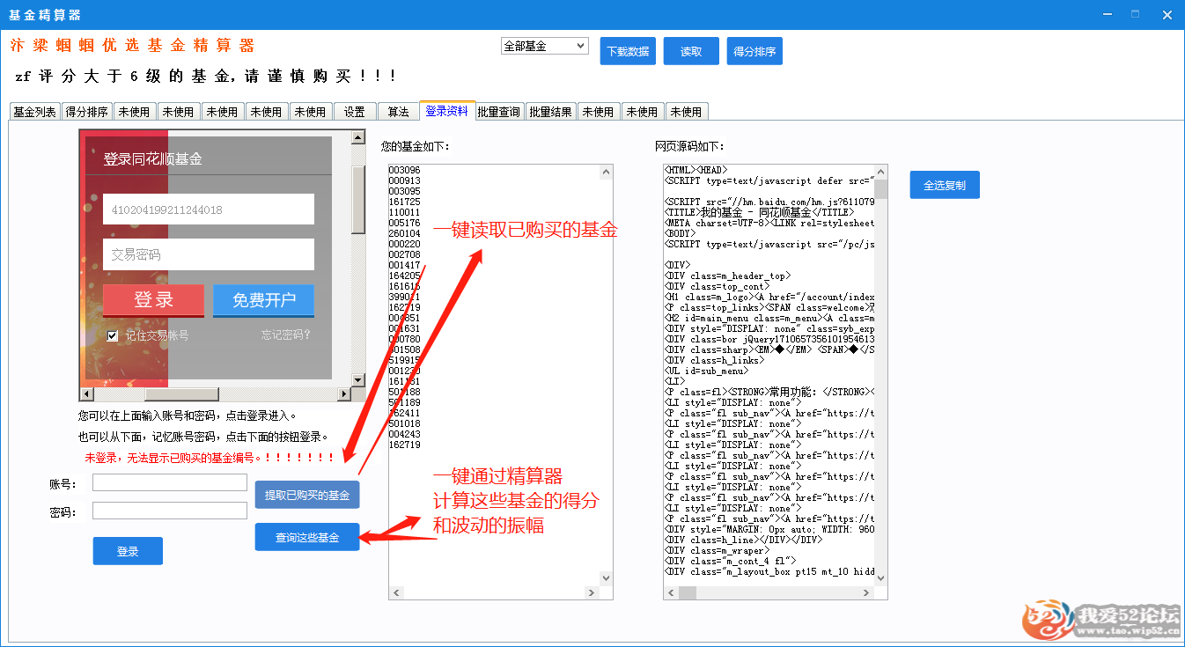Click fund list scroll-up arrow
The image size is (1185, 647).
(606, 172)
